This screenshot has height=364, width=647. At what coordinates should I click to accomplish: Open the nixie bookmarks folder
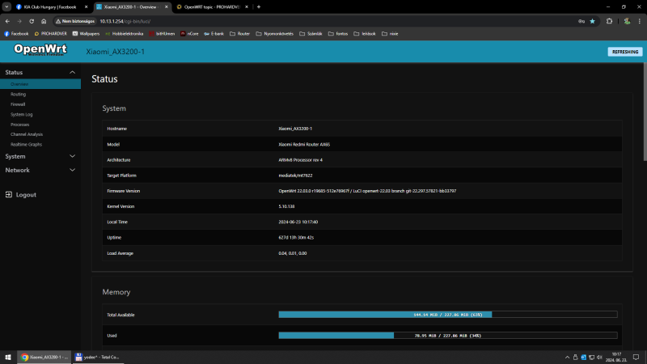pyautogui.click(x=390, y=34)
